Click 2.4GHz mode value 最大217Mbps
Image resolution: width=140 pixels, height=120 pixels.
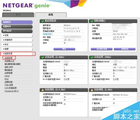[69, 70]
